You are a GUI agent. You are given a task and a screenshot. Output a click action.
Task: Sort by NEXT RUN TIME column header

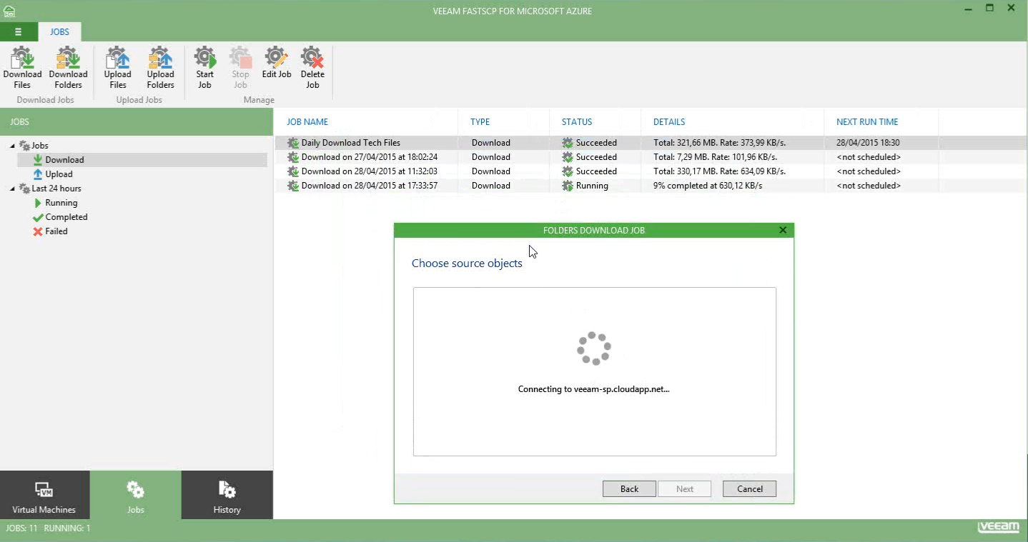pyautogui.click(x=867, y=122)
